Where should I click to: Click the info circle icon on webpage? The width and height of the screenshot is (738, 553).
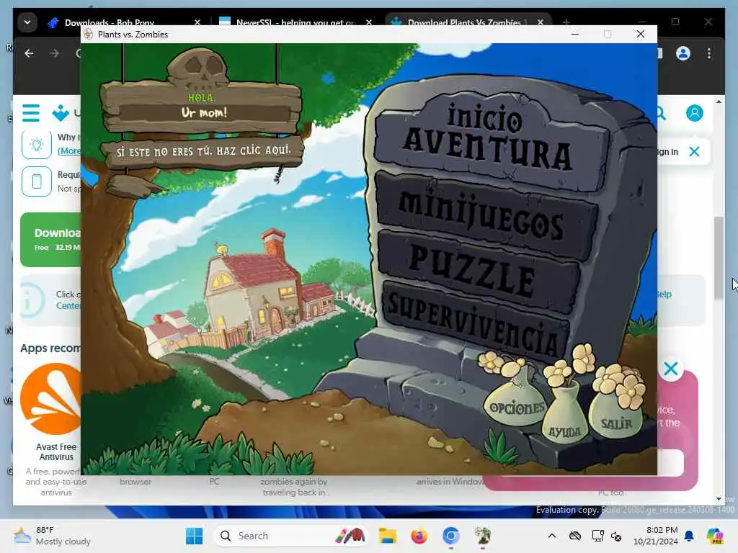point(32,300)
